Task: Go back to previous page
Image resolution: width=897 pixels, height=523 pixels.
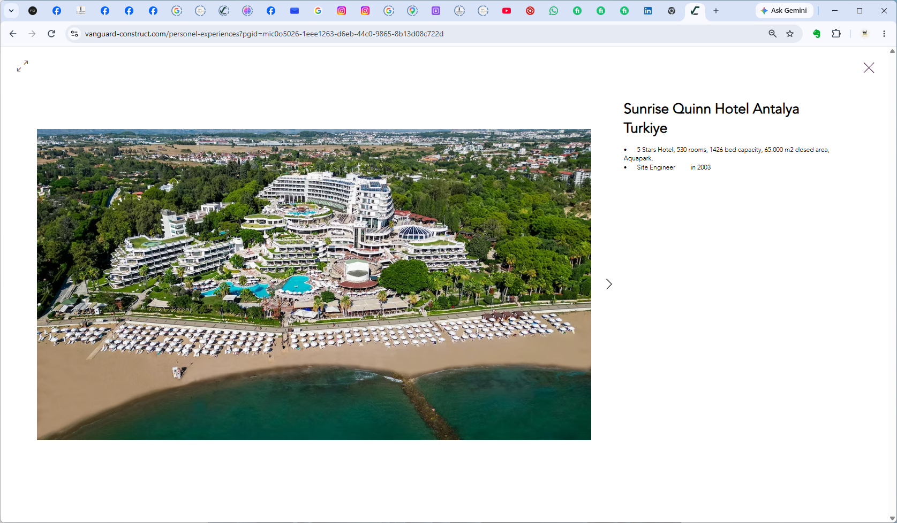Action: point(13,34)
